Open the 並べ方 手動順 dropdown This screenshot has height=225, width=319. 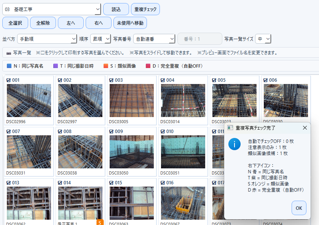point(47,39)
